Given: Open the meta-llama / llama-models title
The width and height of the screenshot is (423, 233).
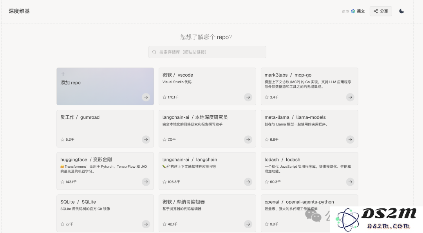Looking at the screenshot, I should (295, 117).
